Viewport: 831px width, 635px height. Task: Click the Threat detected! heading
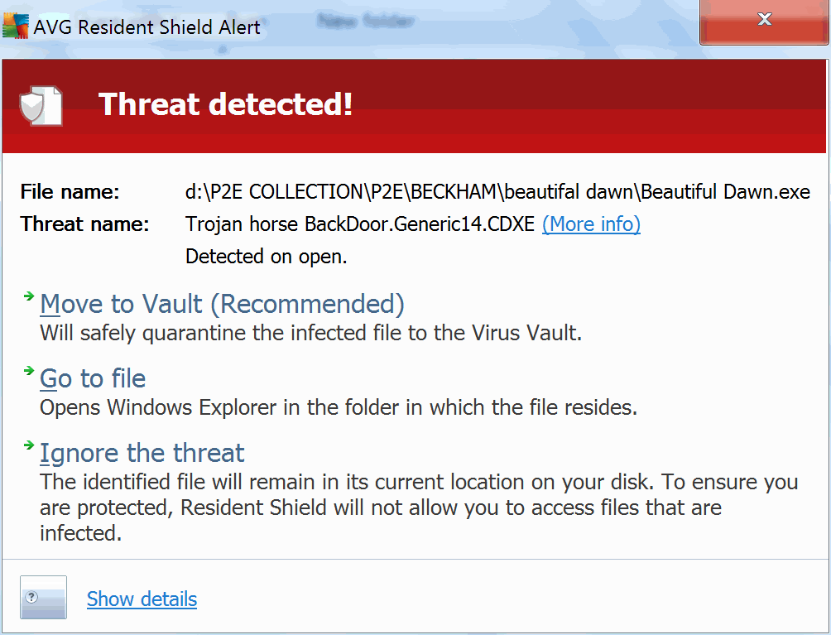225,105
